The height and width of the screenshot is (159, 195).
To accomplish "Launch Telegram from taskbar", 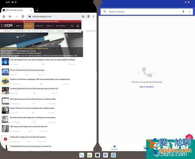I will 113,155.
